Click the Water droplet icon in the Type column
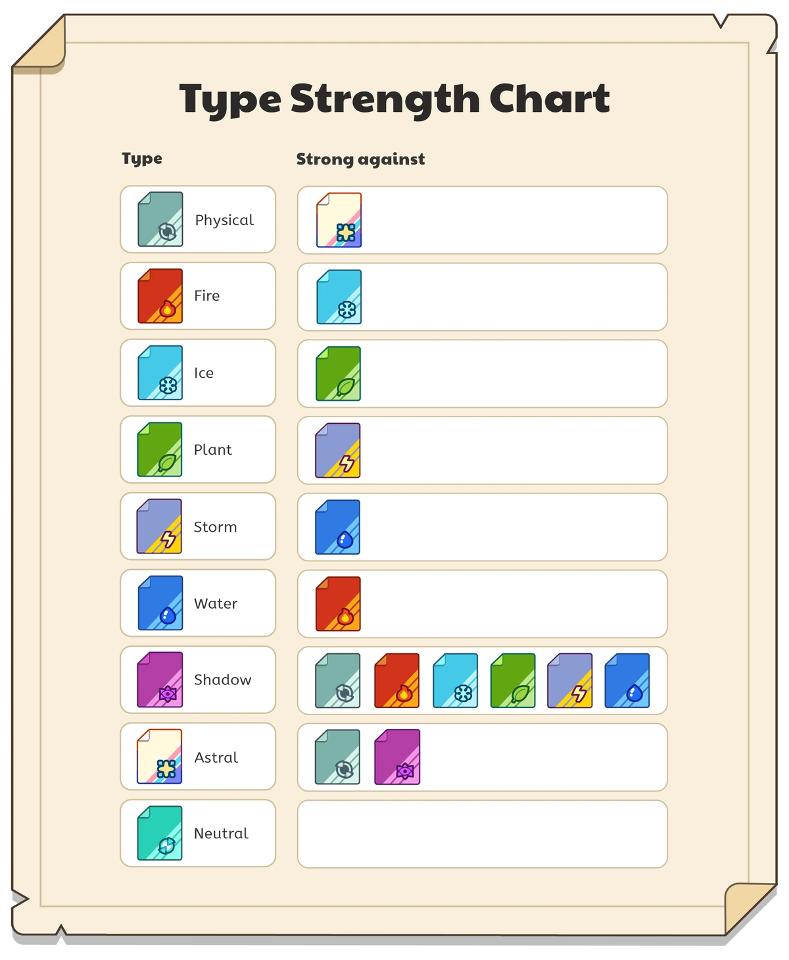 (x=160, y=603)
